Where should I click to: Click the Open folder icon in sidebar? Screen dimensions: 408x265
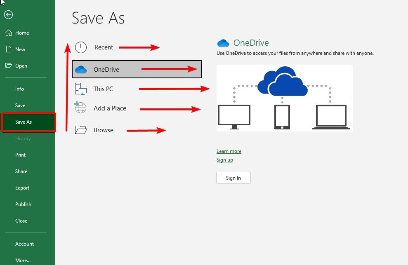pos(9,66)
